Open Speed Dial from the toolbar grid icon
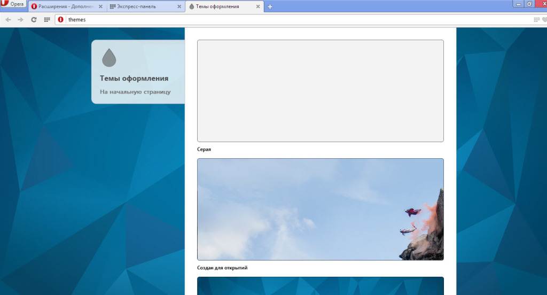Viewport: 547px width, 295px height. (47, 20)
